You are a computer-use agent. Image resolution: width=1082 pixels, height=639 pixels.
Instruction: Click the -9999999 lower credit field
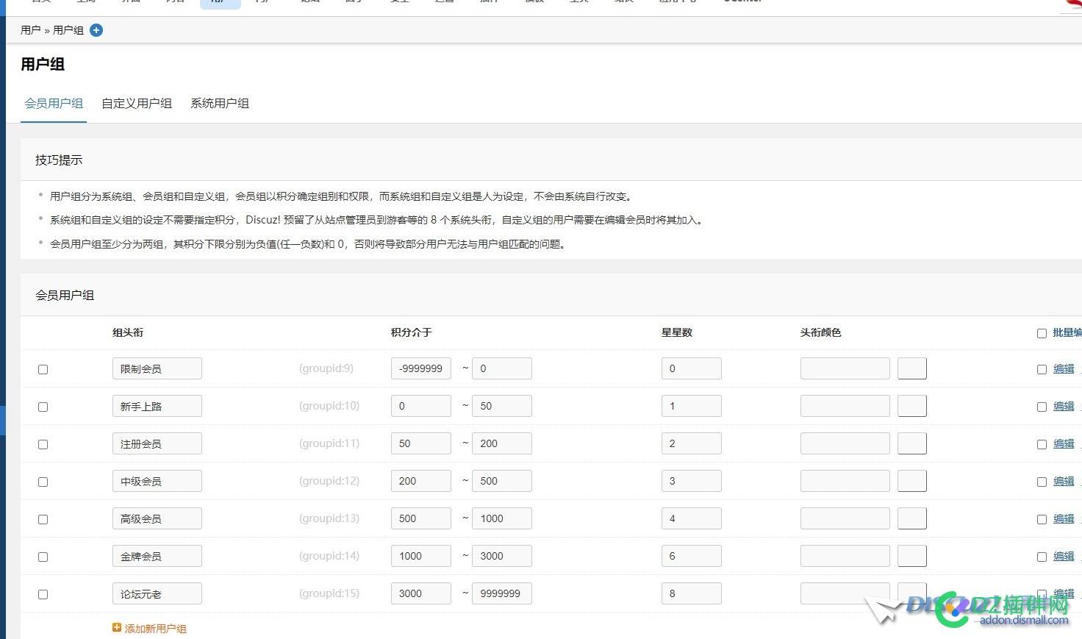(421, 368)
